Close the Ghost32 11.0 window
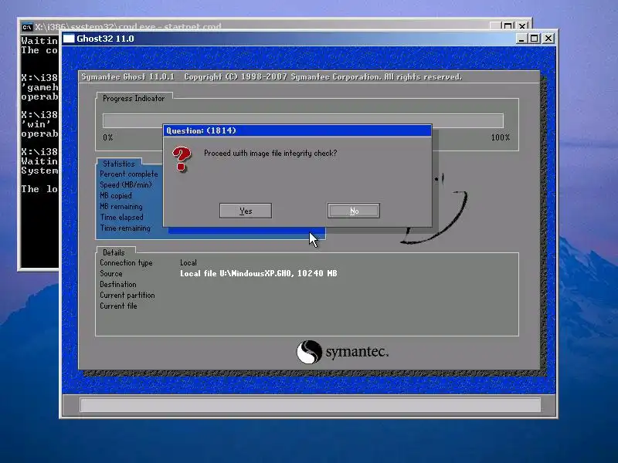Screen dimensions: 618x463 click(x=548, y=39)
